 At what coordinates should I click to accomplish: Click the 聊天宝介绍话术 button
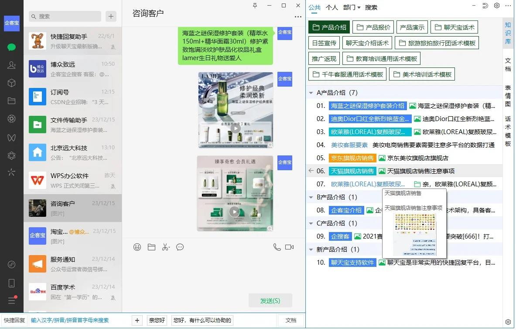[368, 43]
